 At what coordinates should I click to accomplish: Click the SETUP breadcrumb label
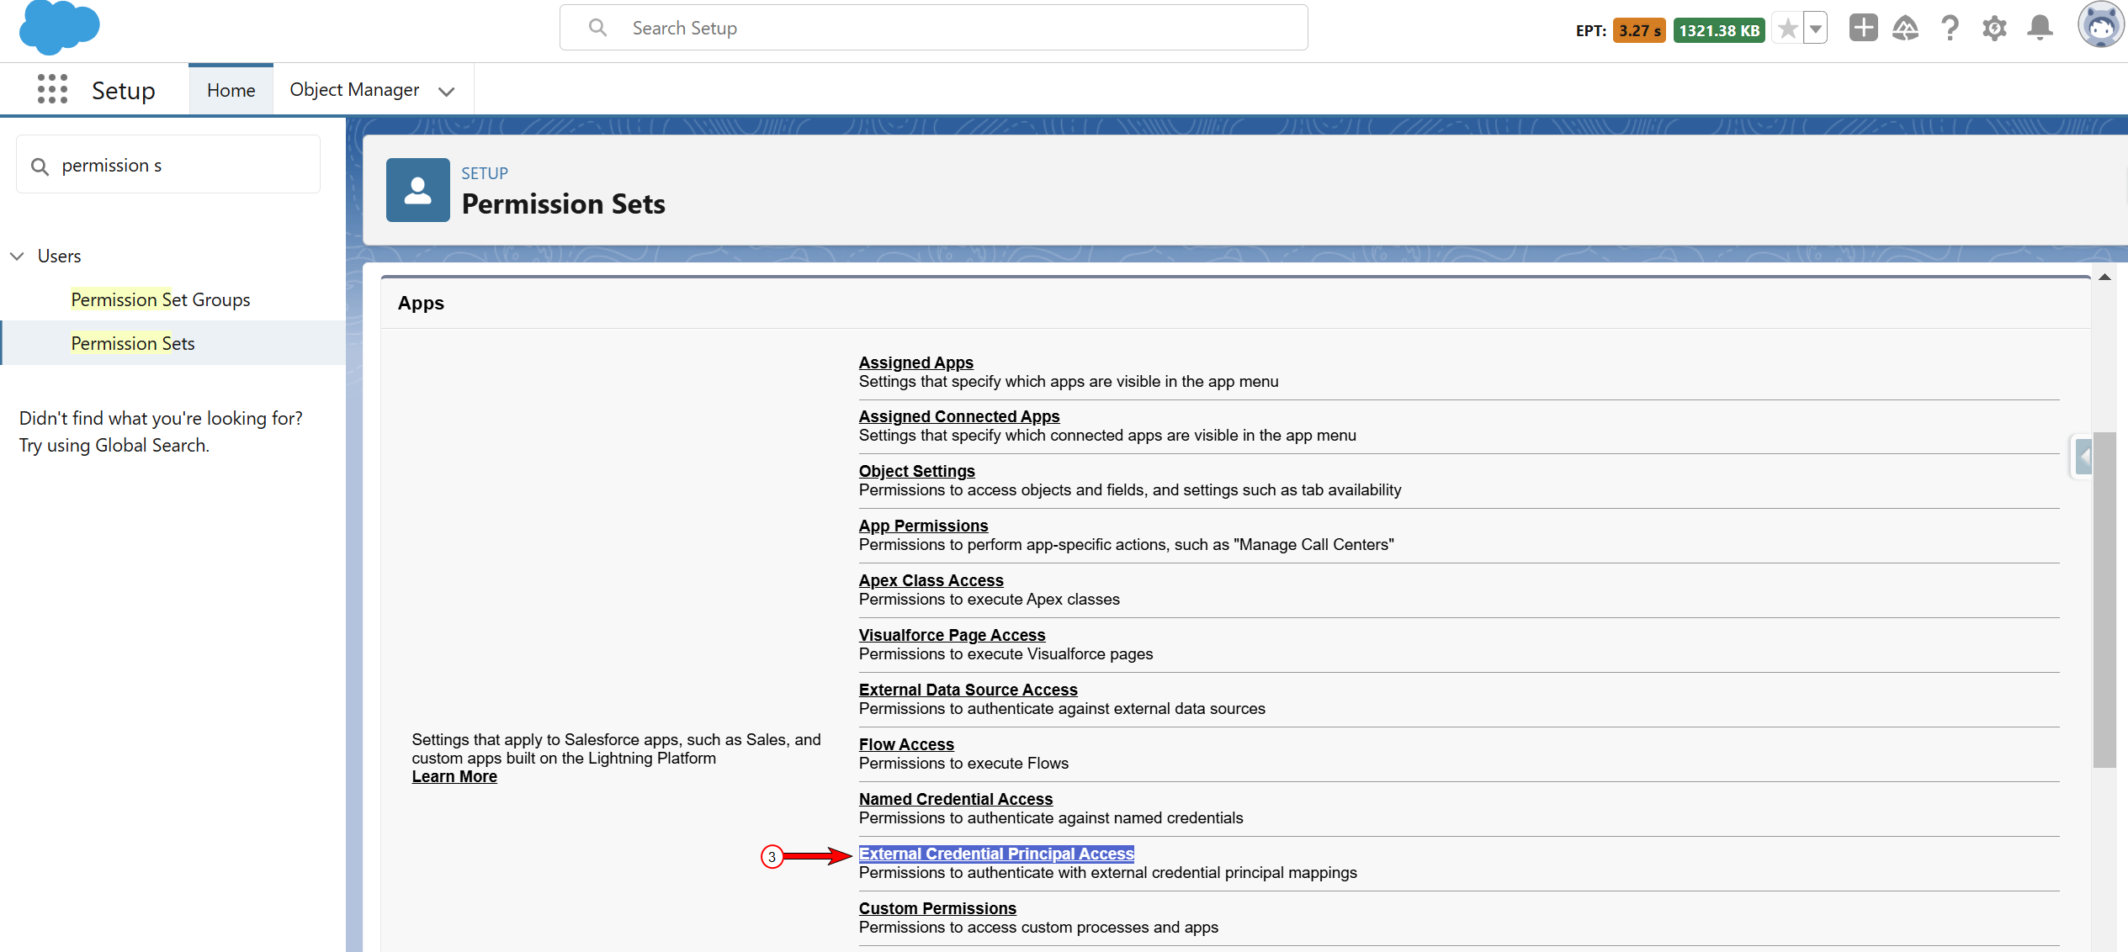pos(484,173)
